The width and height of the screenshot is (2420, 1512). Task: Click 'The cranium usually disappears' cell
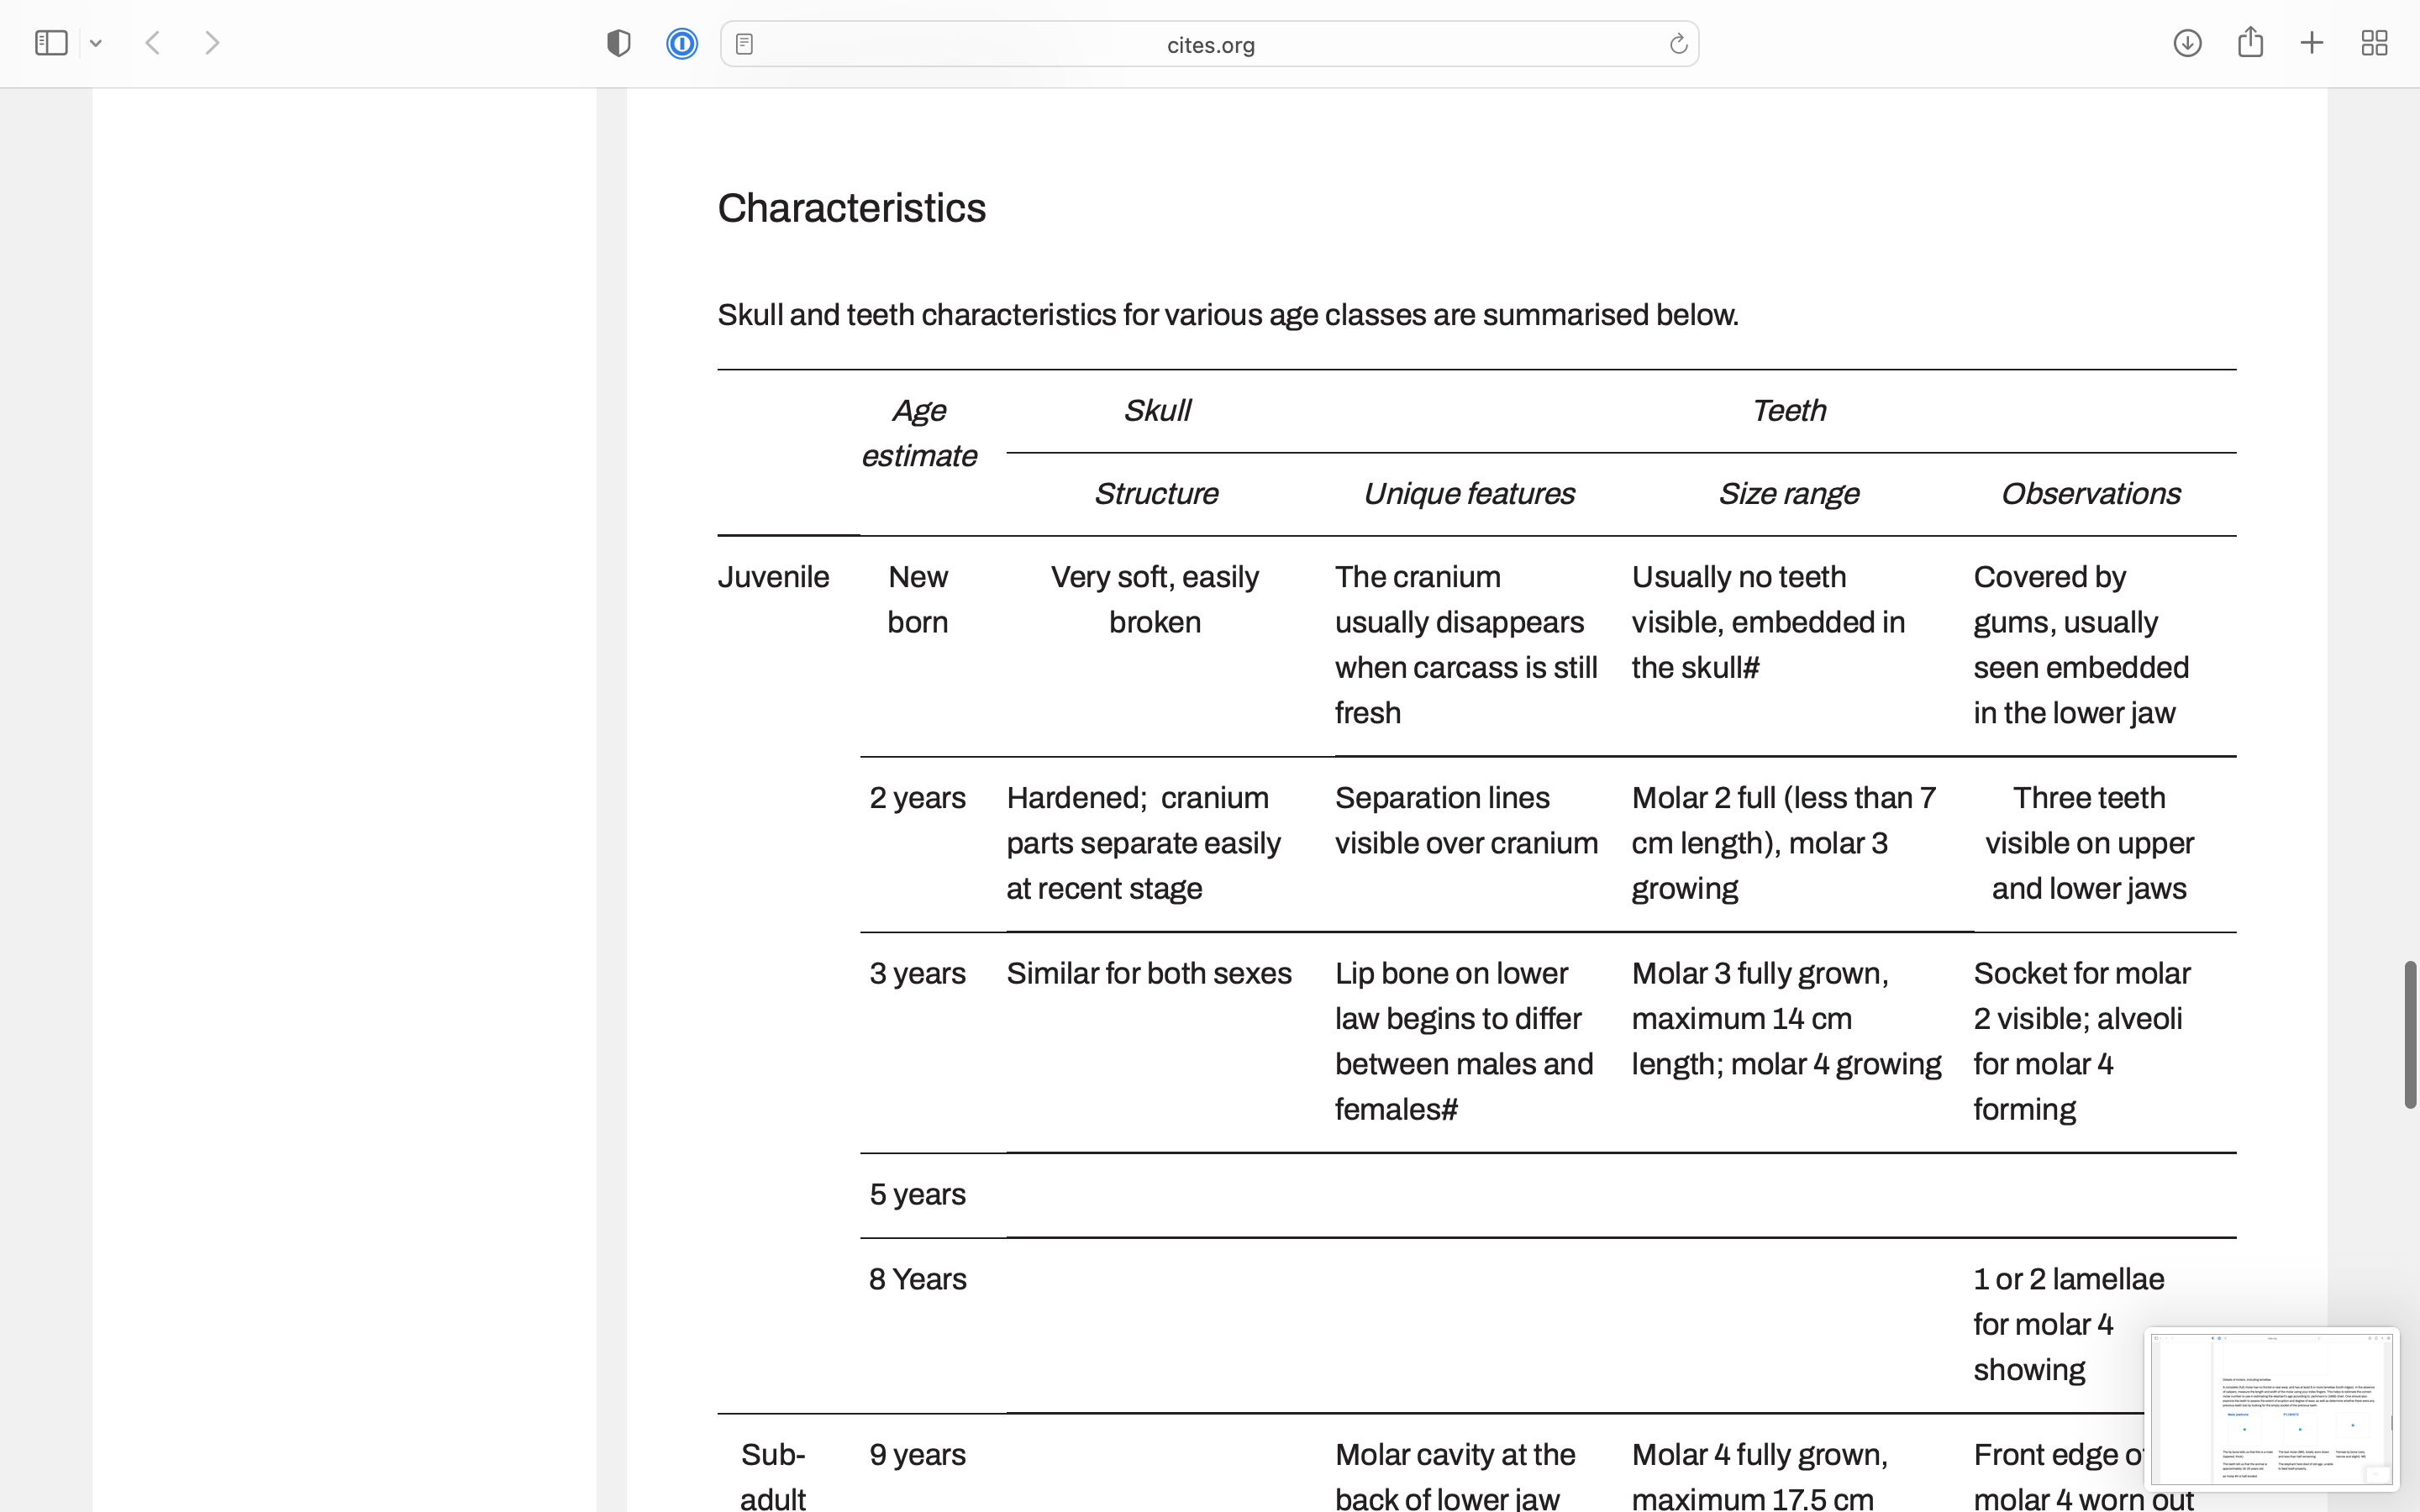[1466, 645]
